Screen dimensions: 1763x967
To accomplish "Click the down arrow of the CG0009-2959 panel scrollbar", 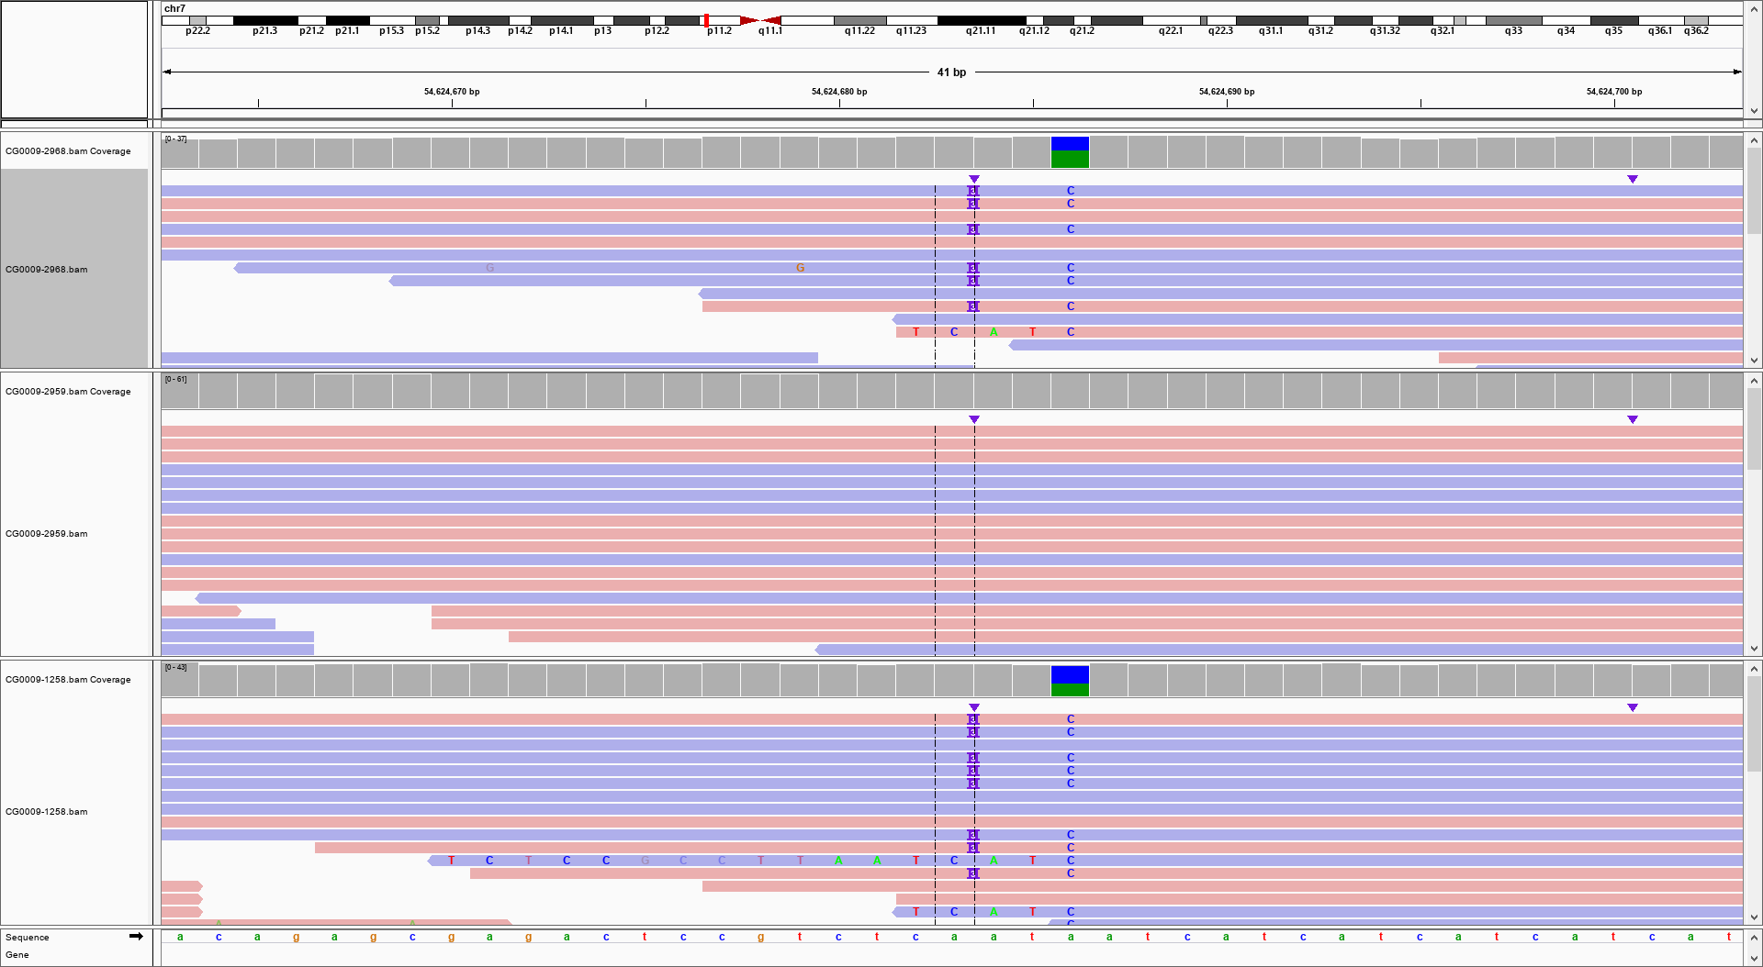I will [1753, 648].
